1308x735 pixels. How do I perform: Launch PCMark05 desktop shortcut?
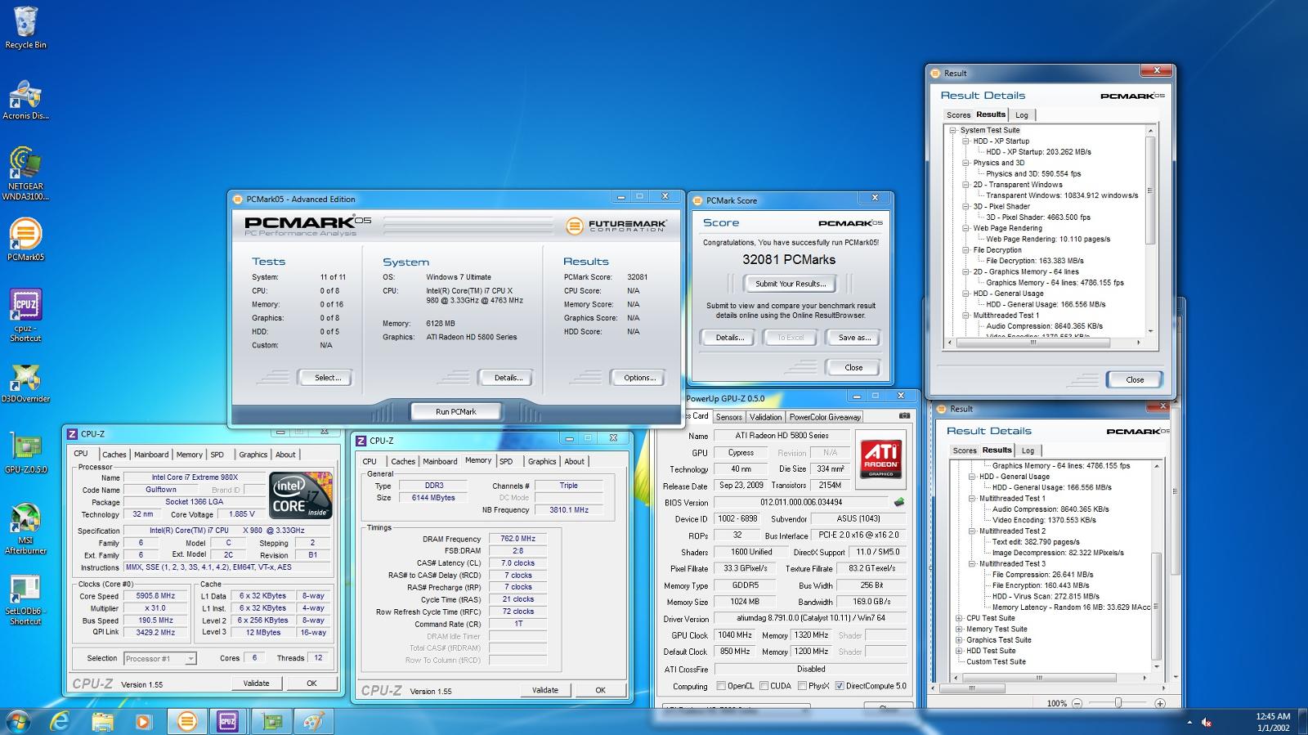[x=25, y=240]
